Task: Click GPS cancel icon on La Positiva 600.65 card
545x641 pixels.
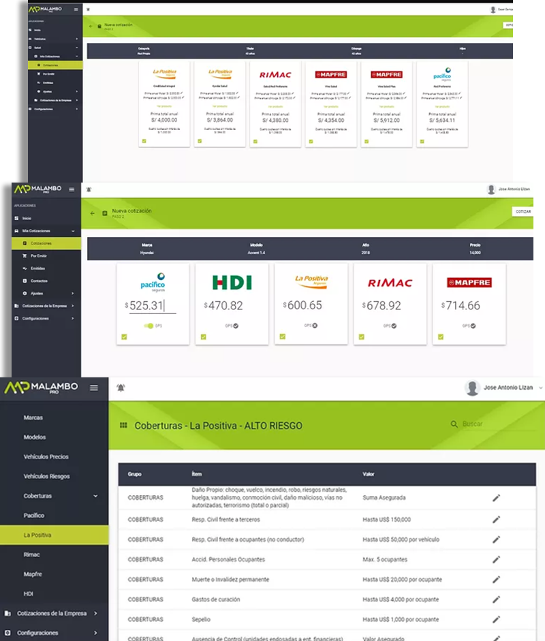Action: point(315,326)
